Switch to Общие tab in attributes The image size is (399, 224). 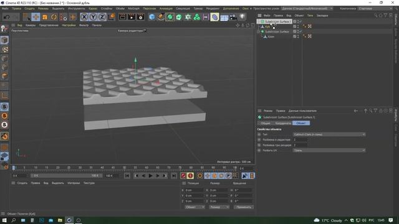click(x=266, y=123)
